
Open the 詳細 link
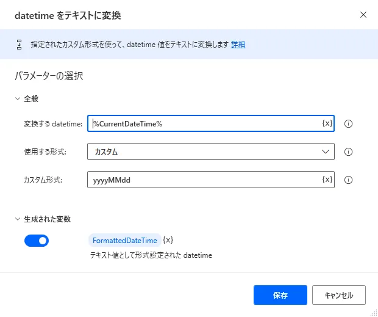[238, 45]
